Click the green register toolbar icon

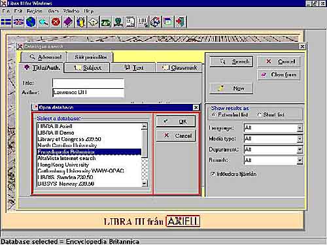pyautogui.click(x=105, y=22)
